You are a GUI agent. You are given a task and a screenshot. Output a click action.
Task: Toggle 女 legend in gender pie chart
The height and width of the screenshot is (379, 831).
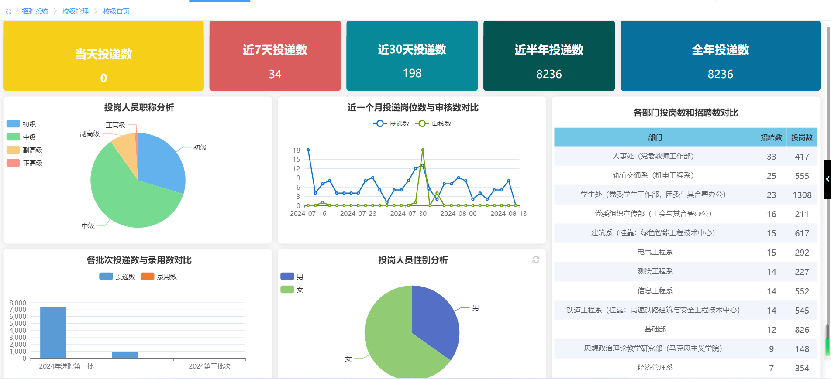click(x=292, y=290)
